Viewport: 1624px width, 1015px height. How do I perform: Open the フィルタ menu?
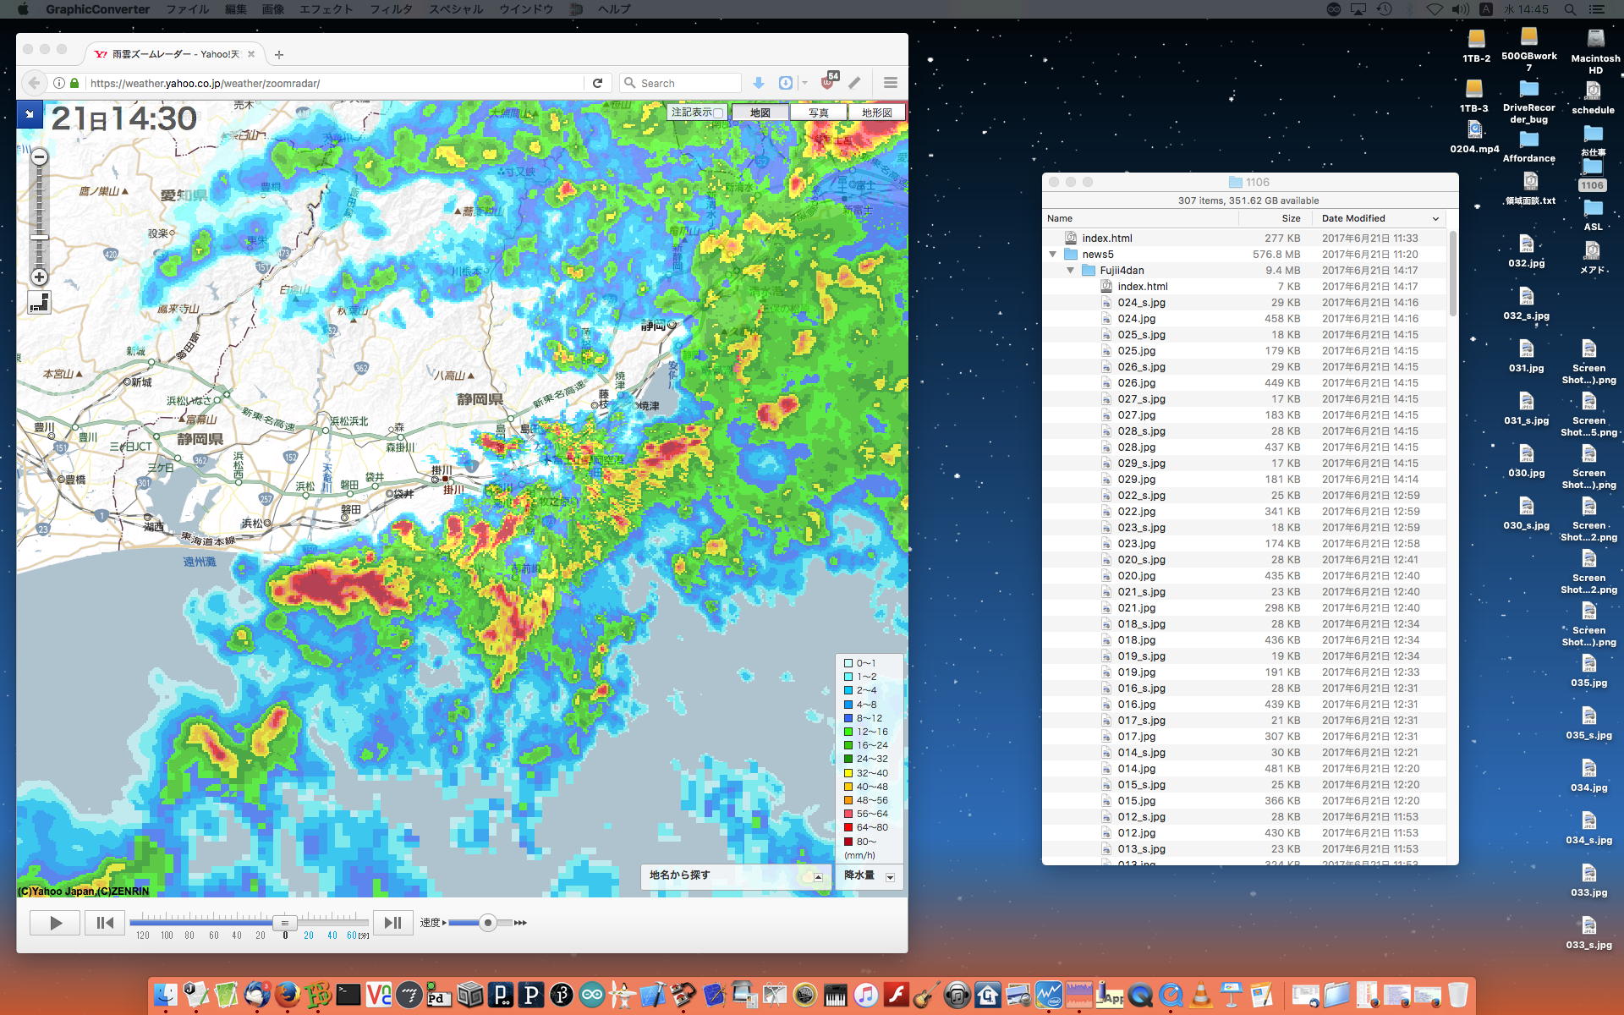coord(391,9)
